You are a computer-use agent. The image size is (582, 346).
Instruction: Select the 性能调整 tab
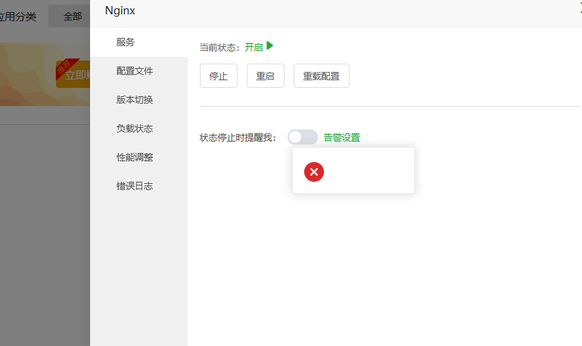coord(138,157)
